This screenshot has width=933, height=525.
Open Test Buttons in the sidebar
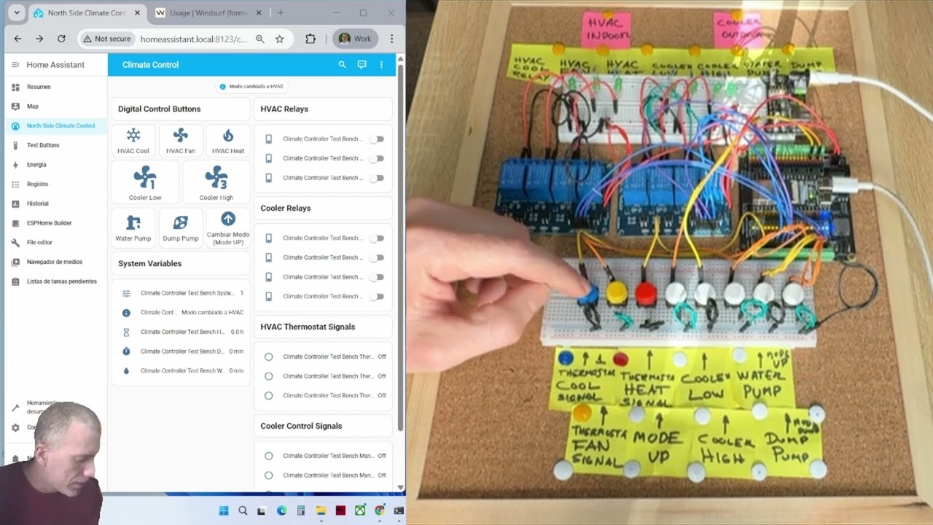56,145
